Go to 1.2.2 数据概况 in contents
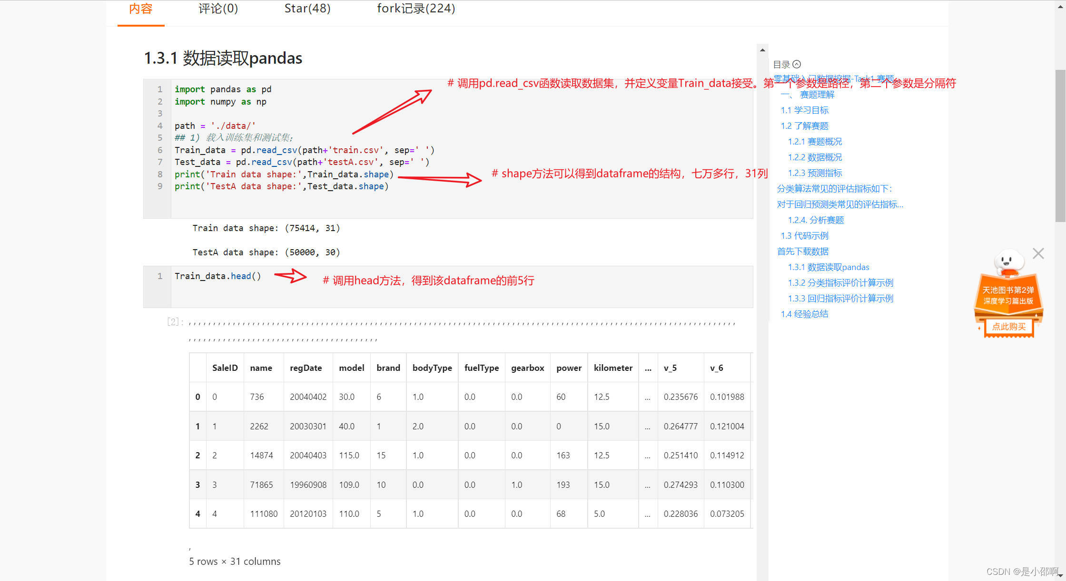 tap(815, 157)
